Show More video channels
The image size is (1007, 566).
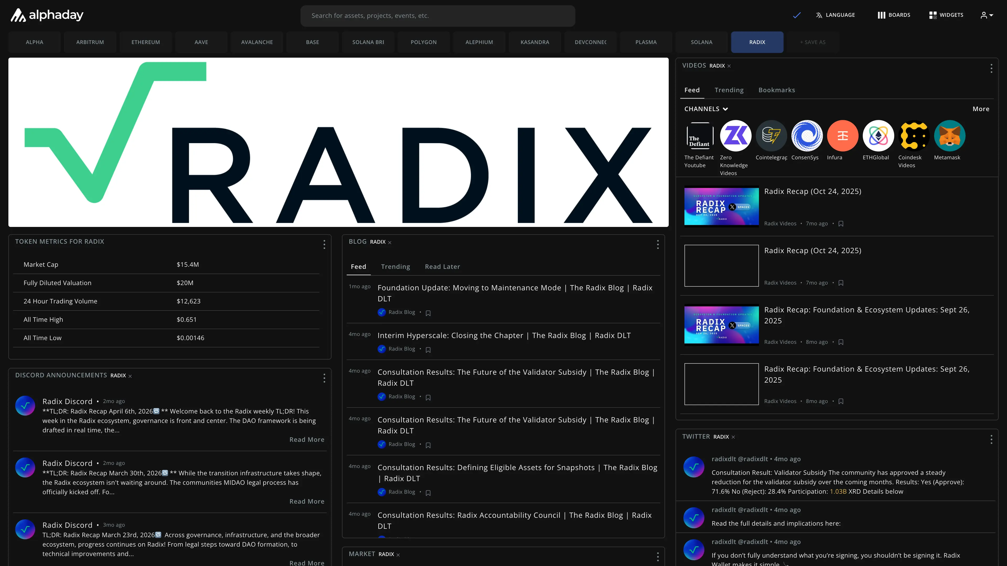(981, 109)
